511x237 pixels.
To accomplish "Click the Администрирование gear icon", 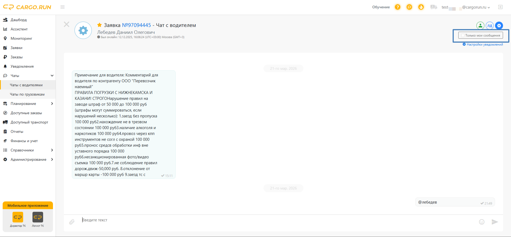I will pos(5,159).
